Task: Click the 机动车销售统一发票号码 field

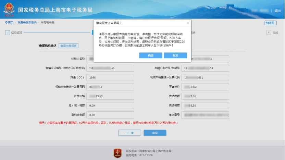Action: 110,87
